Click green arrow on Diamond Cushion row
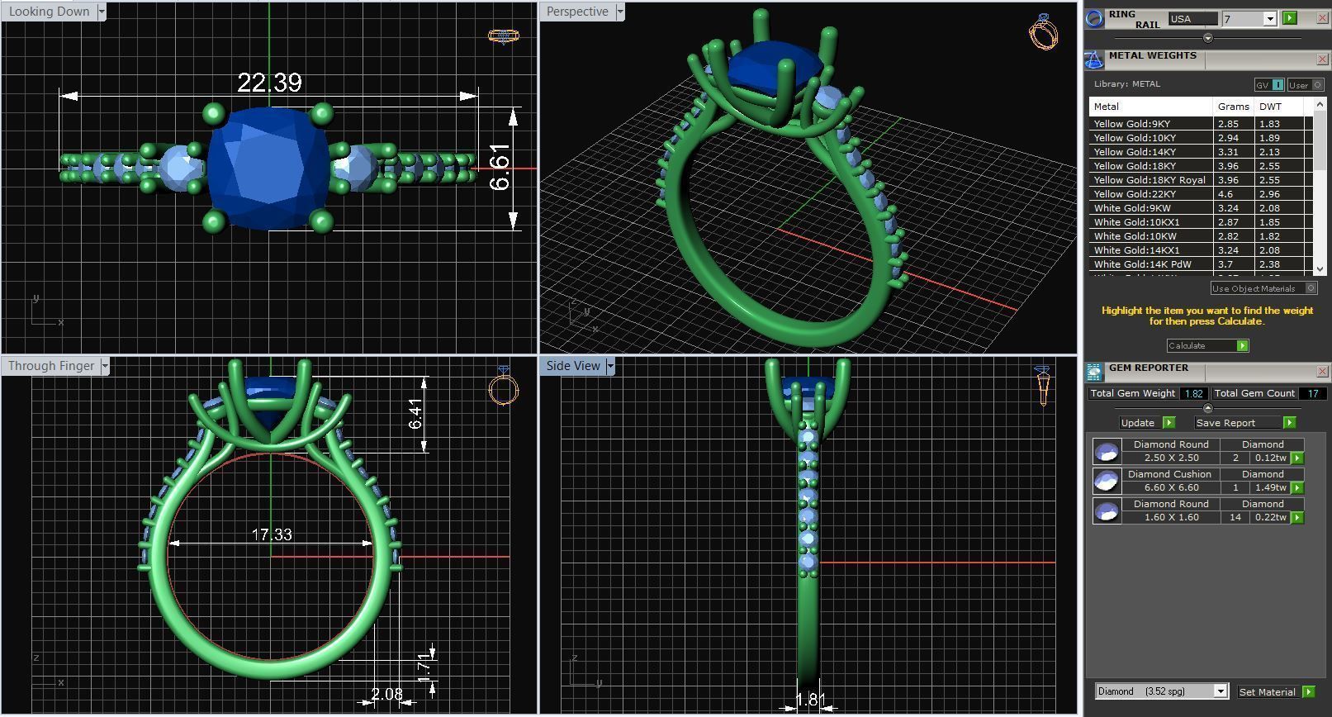 (x=1297, y=487)
